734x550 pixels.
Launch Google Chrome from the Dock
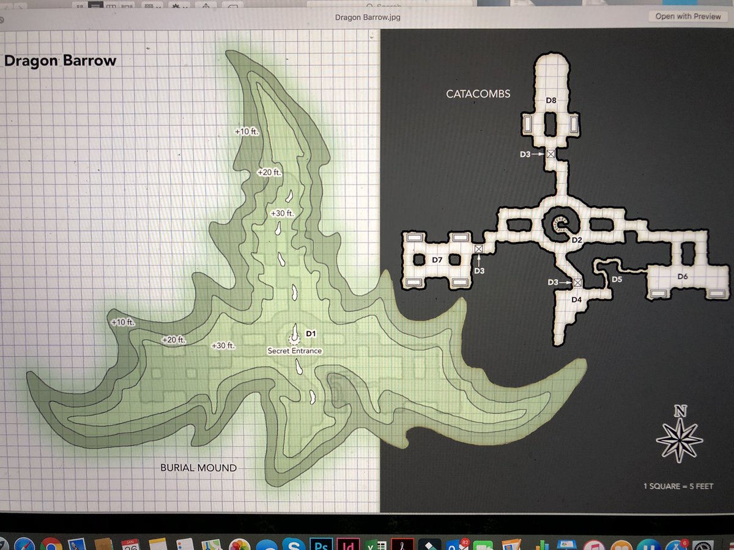click(50, 543)
